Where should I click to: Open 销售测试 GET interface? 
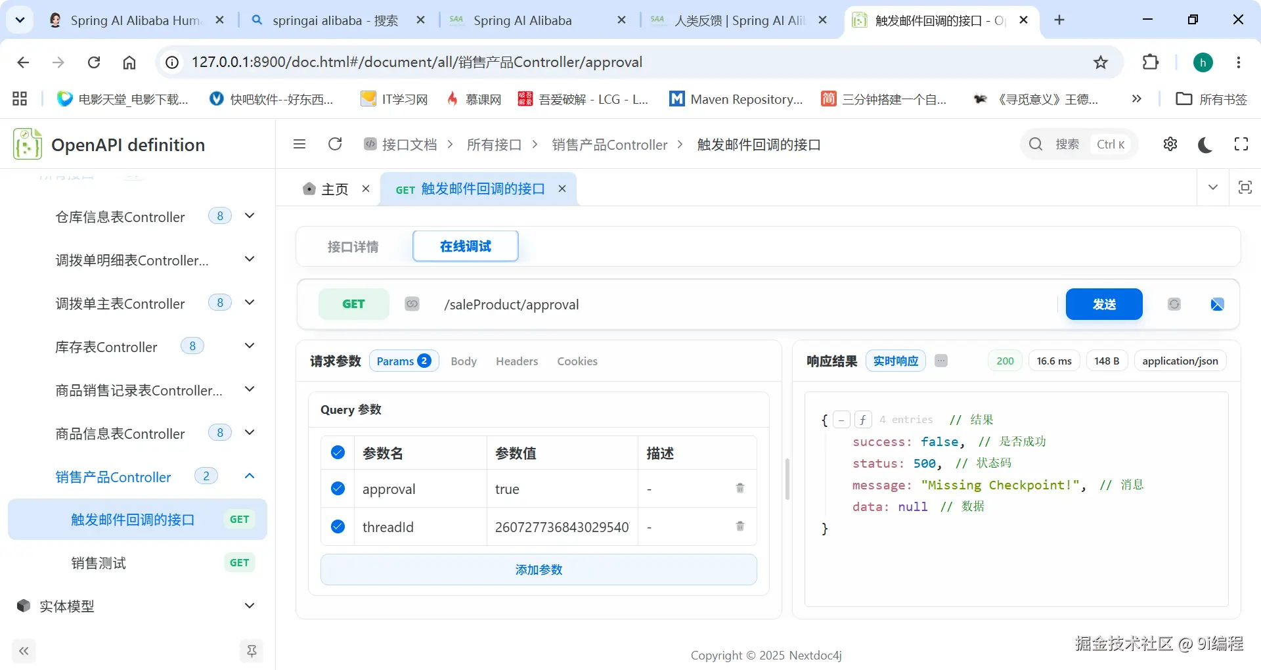[x=137, y=563]
